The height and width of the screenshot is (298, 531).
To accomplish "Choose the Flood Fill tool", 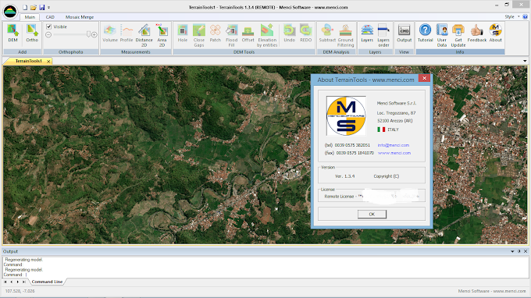I will click(x=232, y=35).
